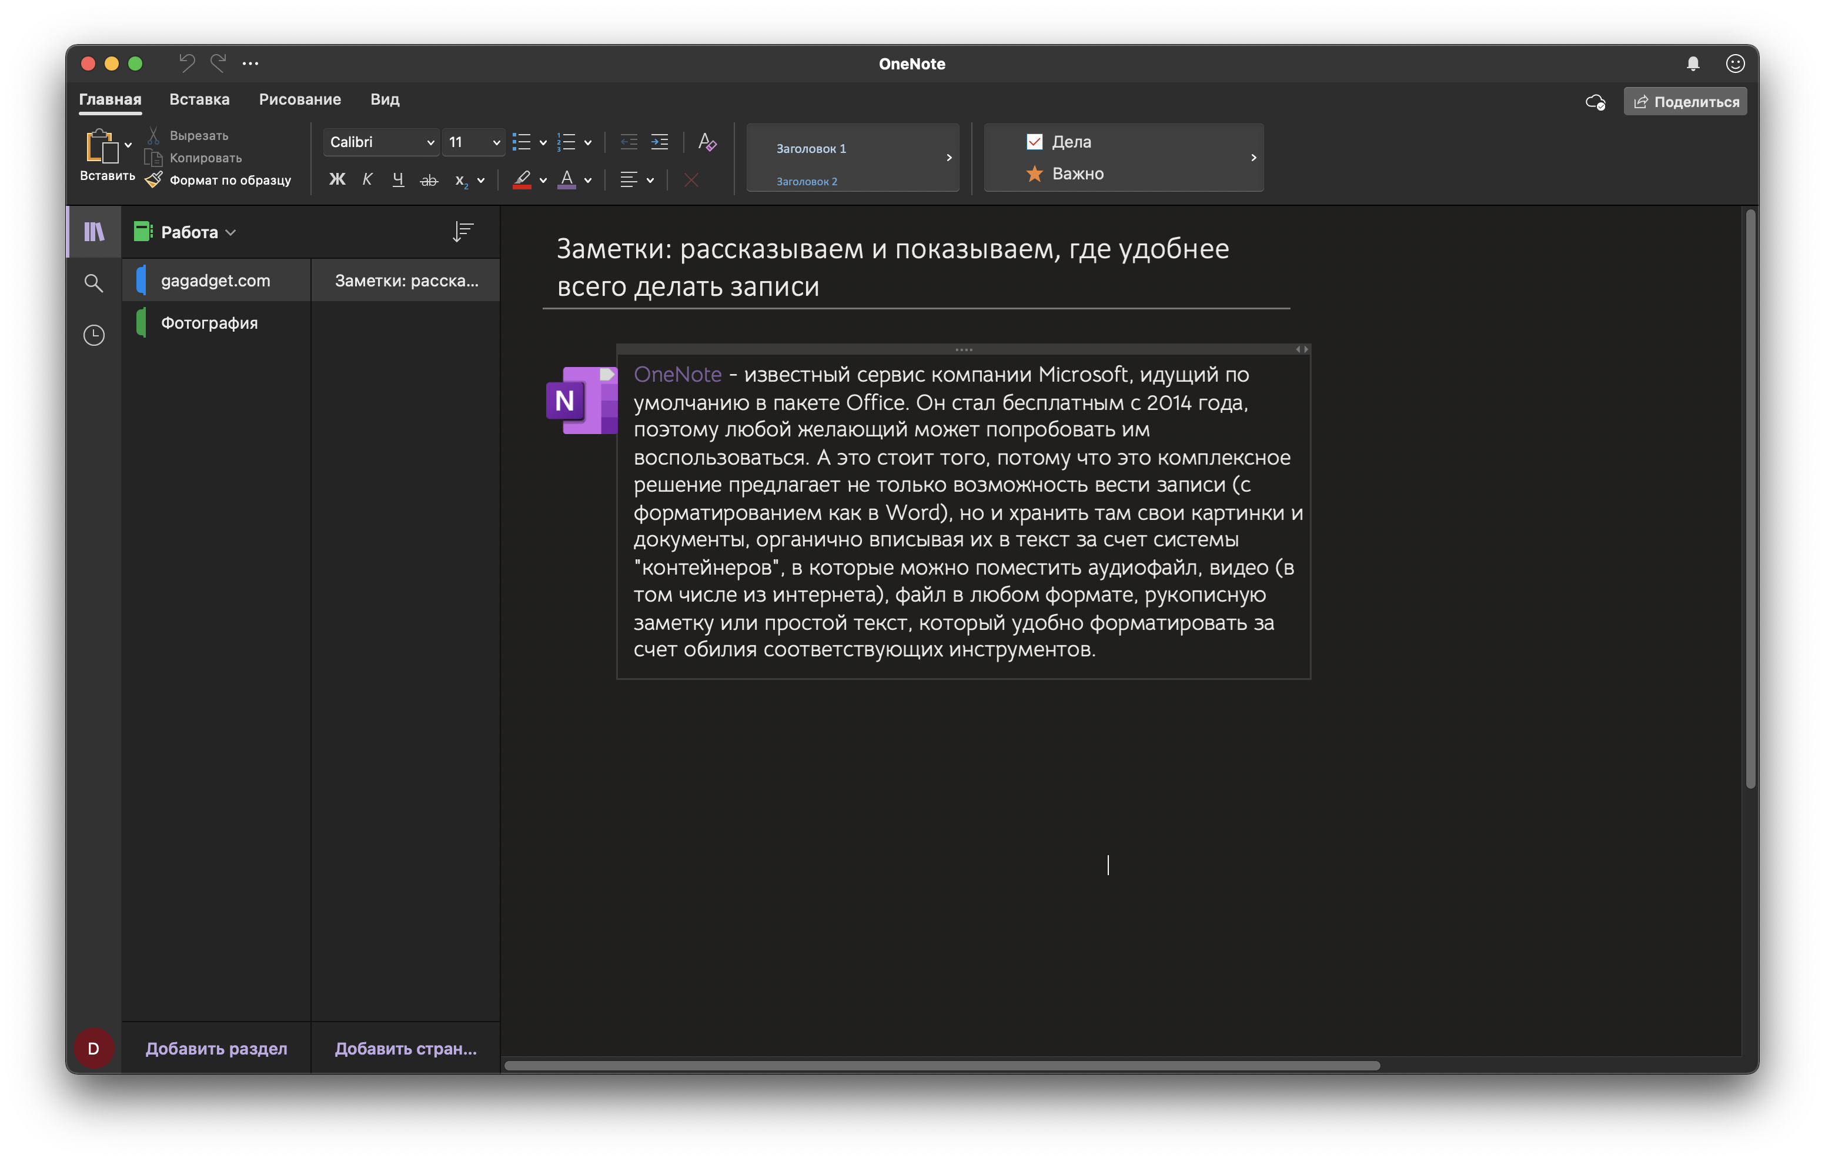Viewport: 1825px width, 1161px height.
Task: Insert a bulleted list
Action: pos(522,142)
